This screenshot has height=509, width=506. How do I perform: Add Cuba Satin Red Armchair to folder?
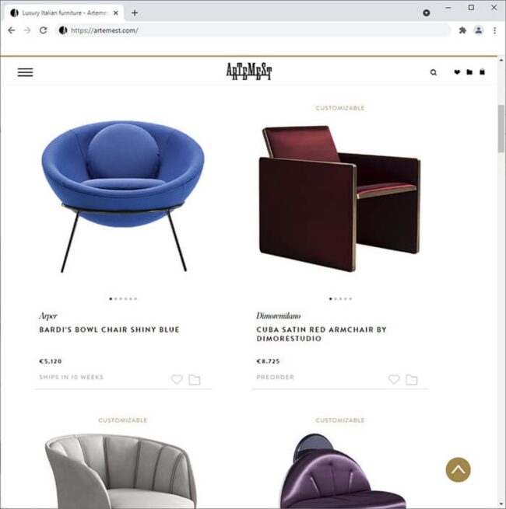click(x=411, y=379)
